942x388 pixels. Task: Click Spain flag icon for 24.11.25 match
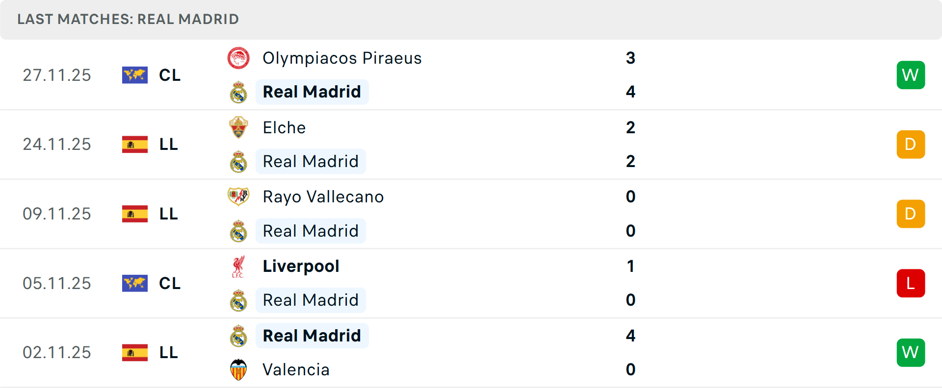135,145
